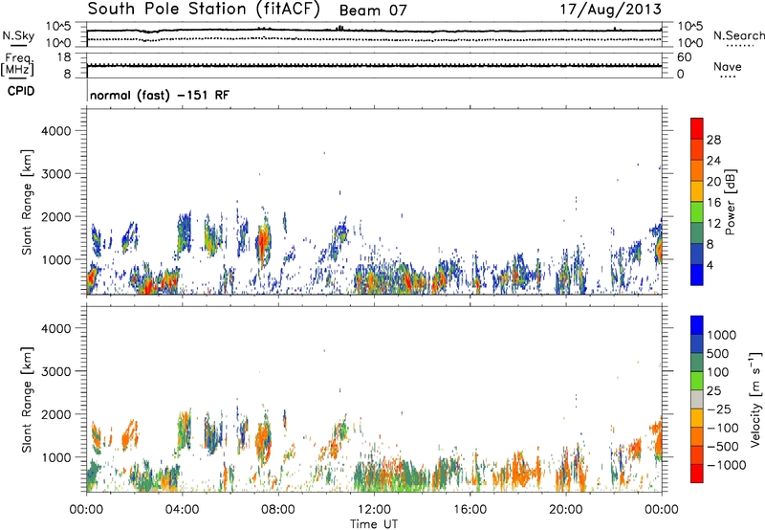Click the "18" frequency axis tick label

pyautogui.click(x=64, y=57)
